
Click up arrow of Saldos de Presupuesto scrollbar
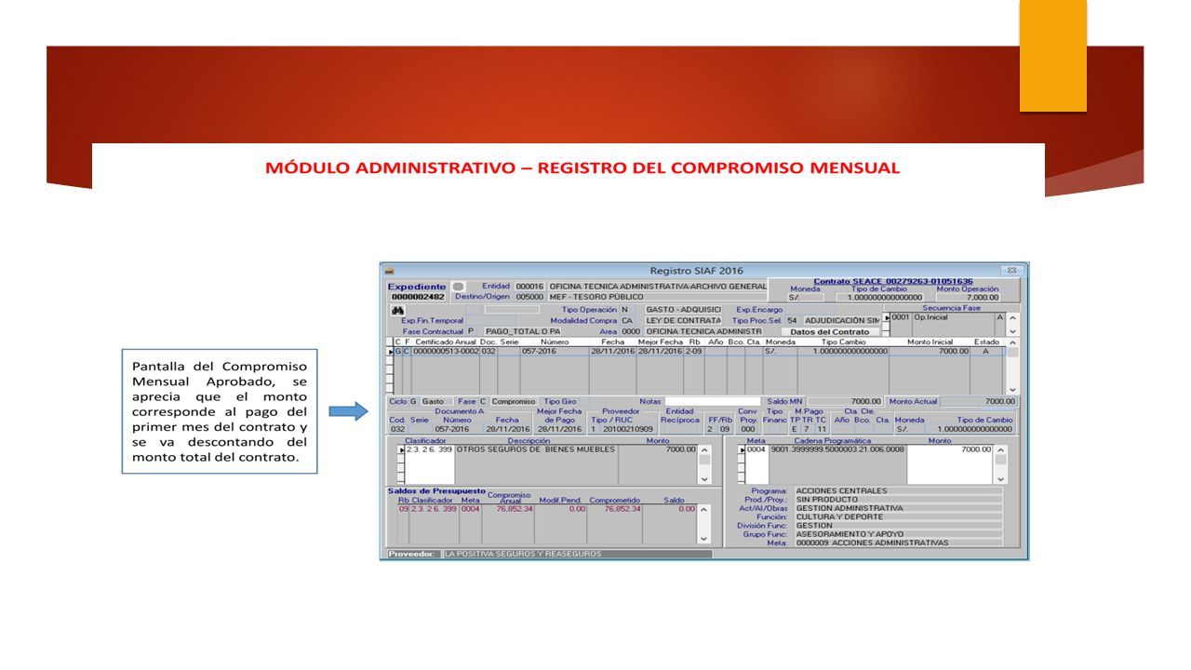point(704,510)
